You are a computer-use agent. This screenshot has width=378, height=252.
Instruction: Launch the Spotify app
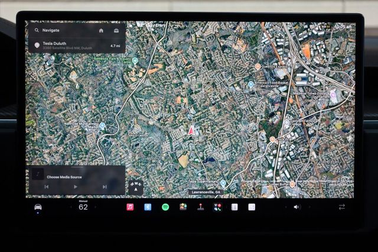(x=165, y=207)
